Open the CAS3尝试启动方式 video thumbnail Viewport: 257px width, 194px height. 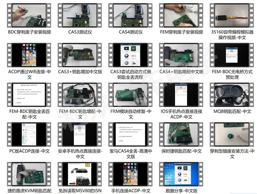130,55
